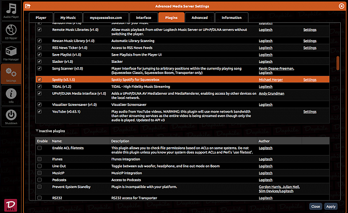This screenshot has width=348, height=213.
Task: Click the Song Scanner (v2.0) name
Action: pyautogui.click(x=68, y=69)
